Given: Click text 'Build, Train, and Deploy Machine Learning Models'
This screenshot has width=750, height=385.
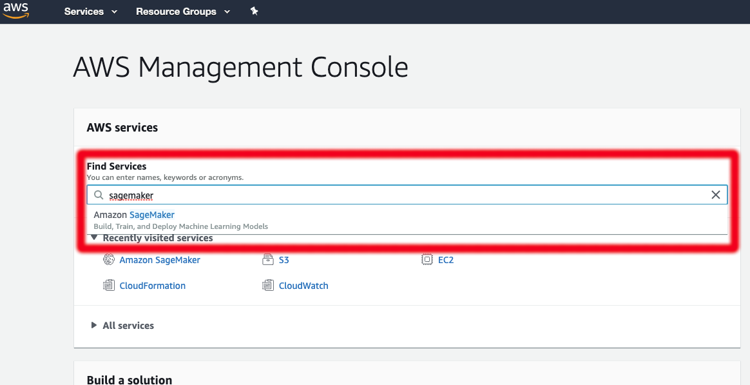Looking at the screenshot, I should tap(181, 226).
